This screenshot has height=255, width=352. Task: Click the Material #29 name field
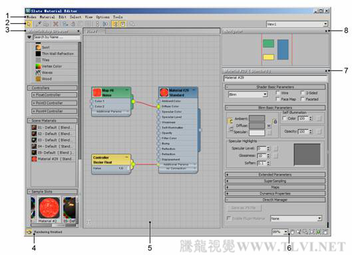(x=275, y=78)
